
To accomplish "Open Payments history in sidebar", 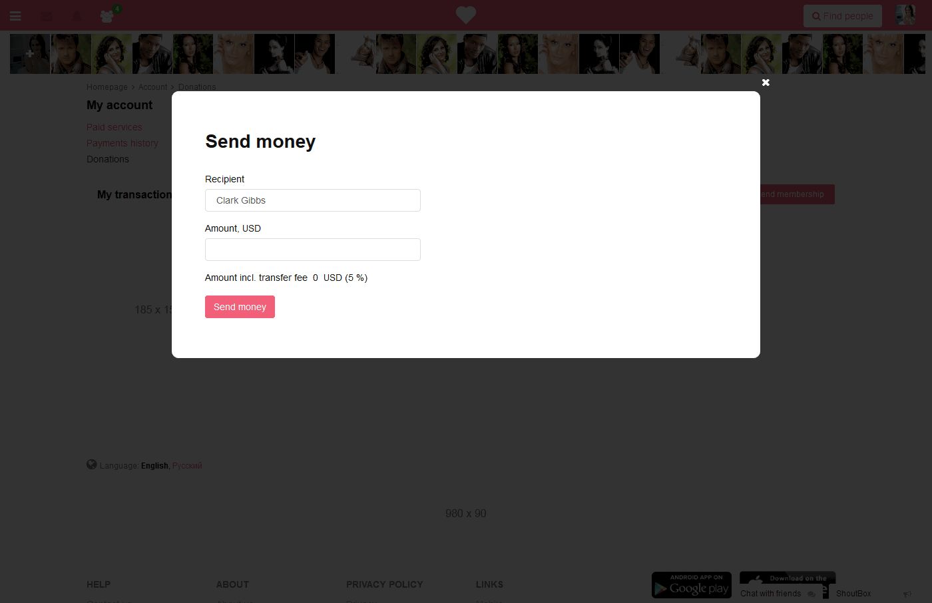I will coord(122,143).
